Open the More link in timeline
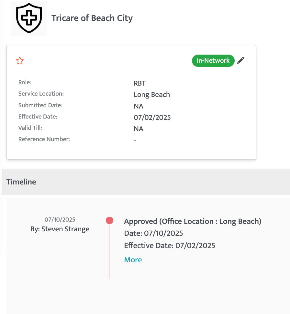The width and height of the screenshot is (290, 314). 133,260
